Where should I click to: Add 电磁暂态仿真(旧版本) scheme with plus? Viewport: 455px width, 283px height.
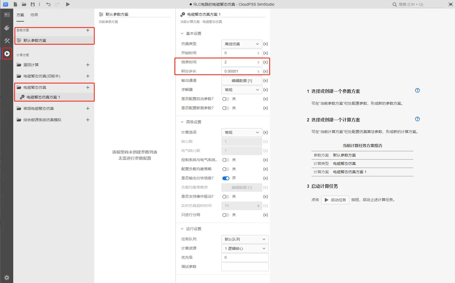pyautogui.click(x=88, y=76)
